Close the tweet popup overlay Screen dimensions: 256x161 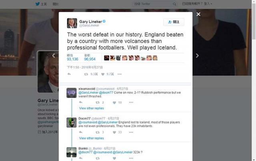click(x=198, y=14)
